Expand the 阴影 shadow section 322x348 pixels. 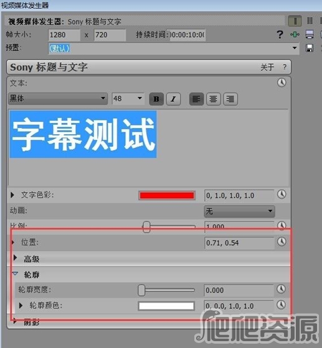pos(15,321)
